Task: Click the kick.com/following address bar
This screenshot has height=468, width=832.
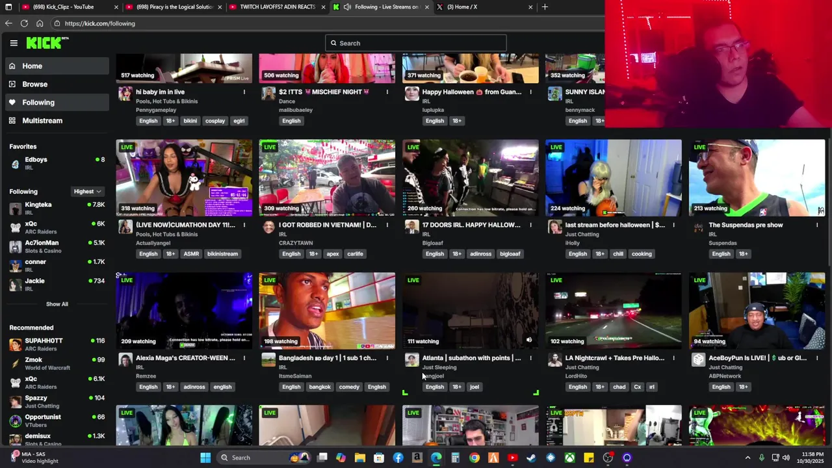Action: tap(325, 23)
